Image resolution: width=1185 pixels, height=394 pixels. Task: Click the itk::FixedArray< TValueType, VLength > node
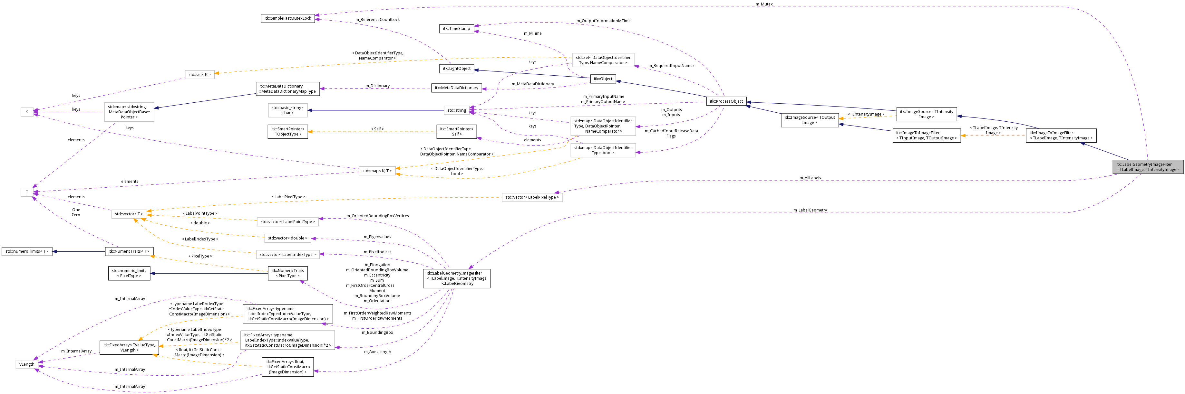pyautogui.click(x=129, y=348)
